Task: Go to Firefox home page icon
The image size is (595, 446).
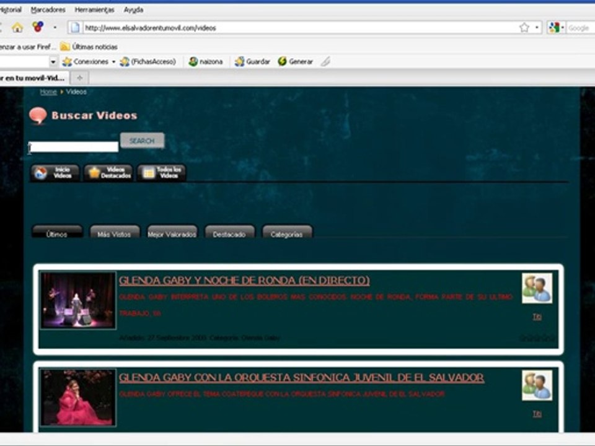Action: pos(17,27)
